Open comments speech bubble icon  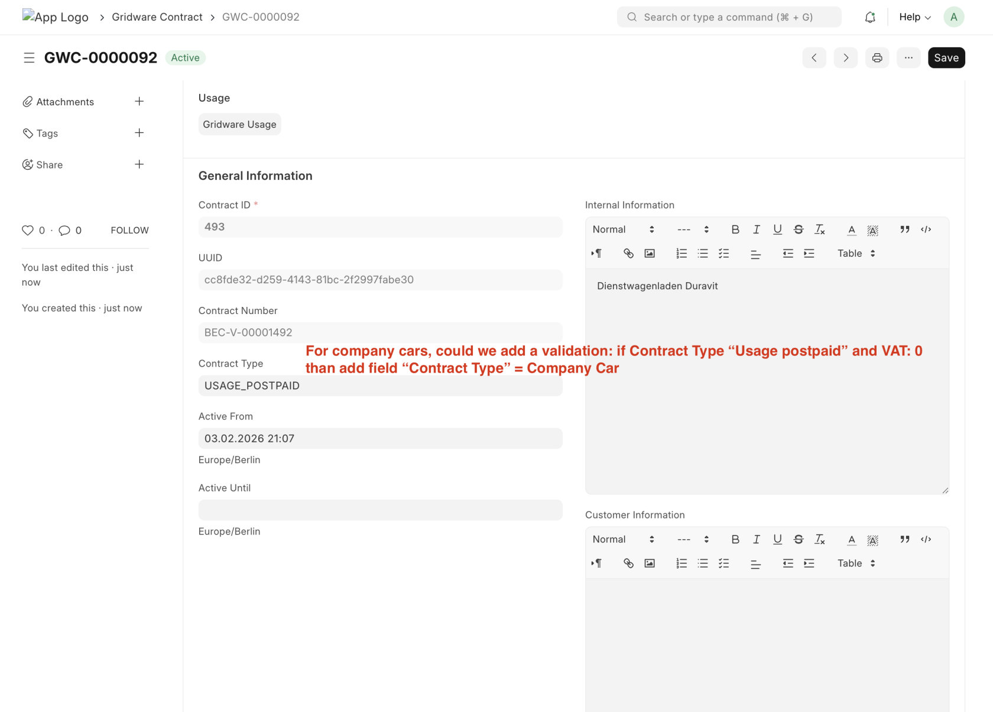pyautogui.click(x=64, y=230)
